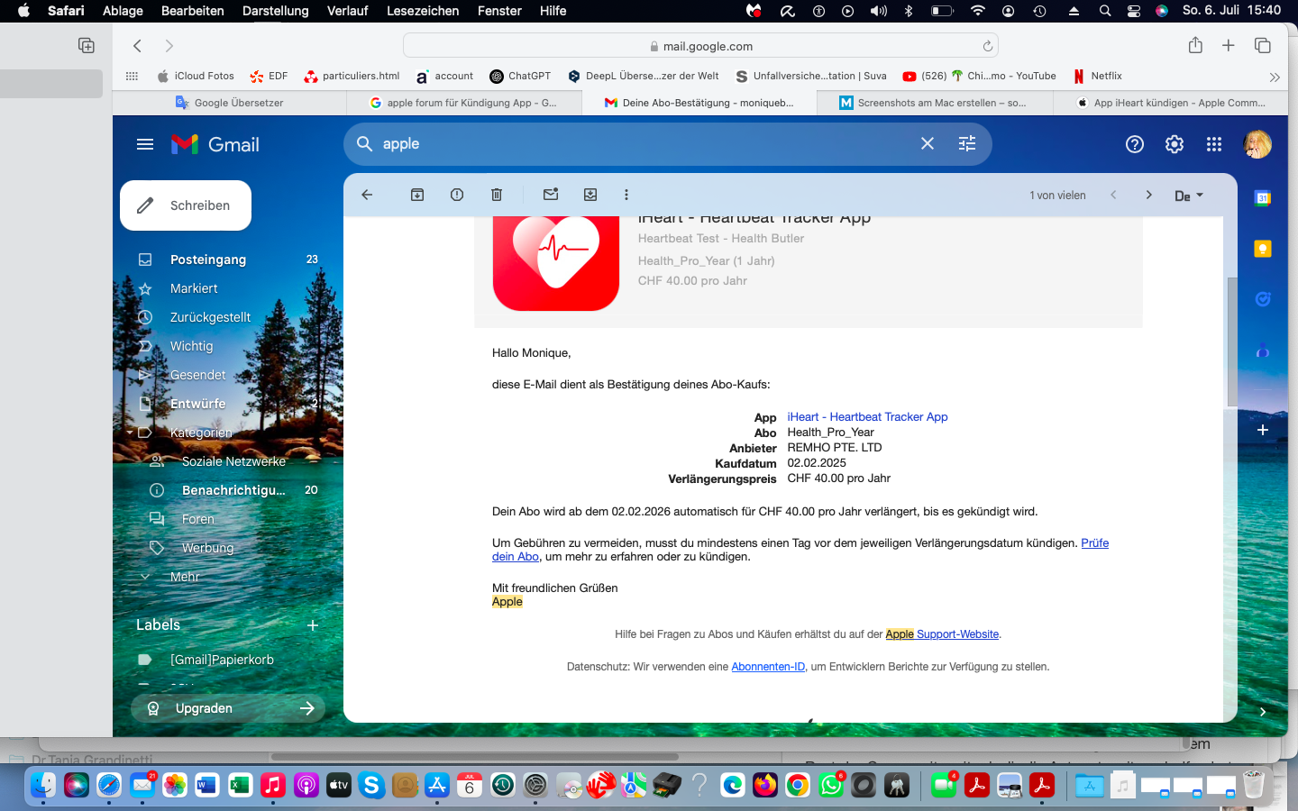
Task: Open Lesezeichen menu
Action: tap(423, 11)
